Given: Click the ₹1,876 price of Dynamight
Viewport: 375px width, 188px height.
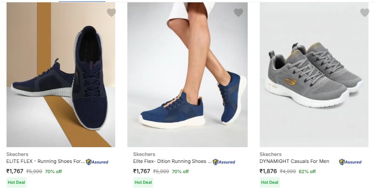Looking at the screenshot, I should click(268, 171).
